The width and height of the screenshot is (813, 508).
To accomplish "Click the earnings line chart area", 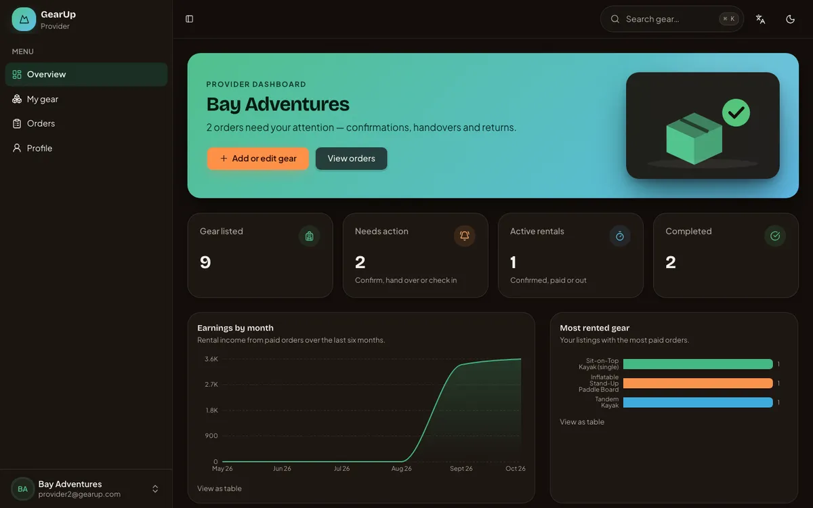I will (x=372, y=410).
